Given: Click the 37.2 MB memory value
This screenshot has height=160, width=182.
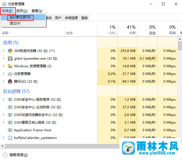Looking at the screenshot, I should point(129,107).
